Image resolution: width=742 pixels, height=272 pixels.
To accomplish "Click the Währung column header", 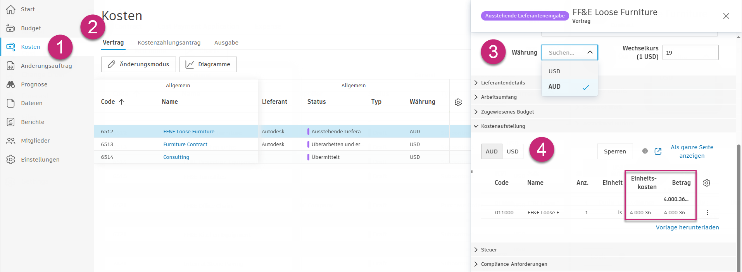I will click(x=423, y=102).
